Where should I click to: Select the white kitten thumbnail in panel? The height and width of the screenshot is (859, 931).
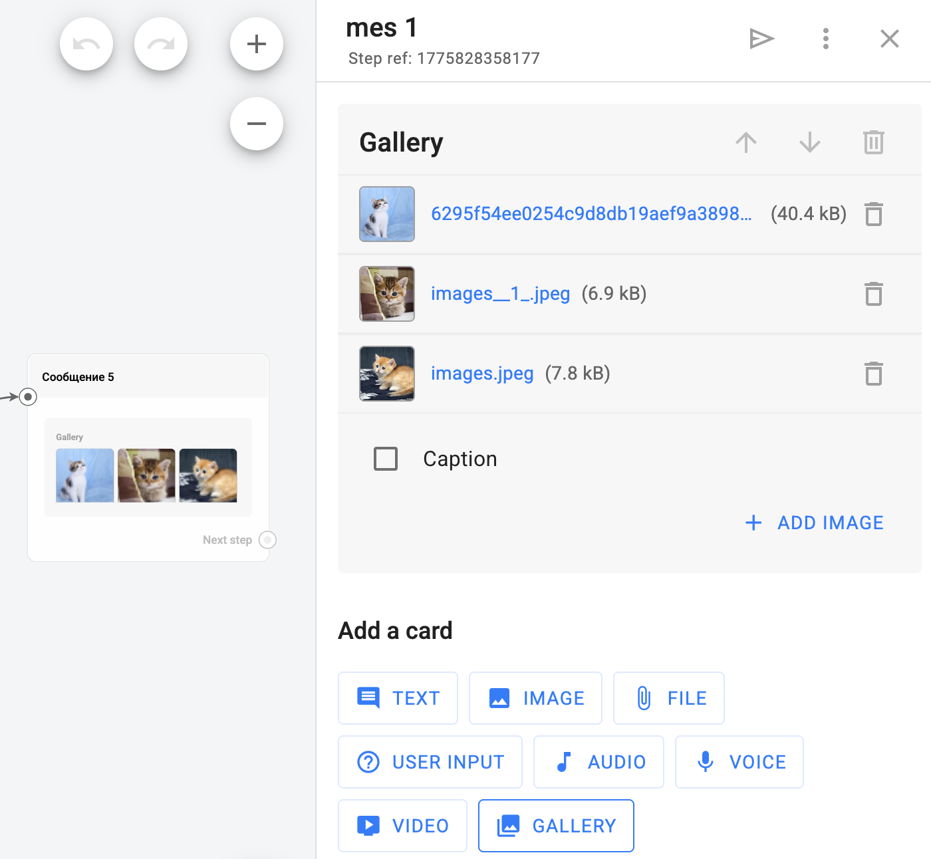click(x=387, y=214)
